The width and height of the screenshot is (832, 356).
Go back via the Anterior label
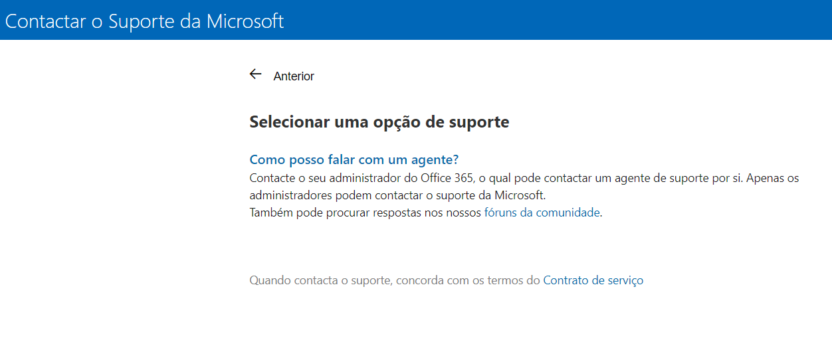(294, 76)
